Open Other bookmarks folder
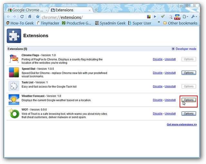Image resolution: width=206 pixels, height=164 pixels. [x=180, y=23]
